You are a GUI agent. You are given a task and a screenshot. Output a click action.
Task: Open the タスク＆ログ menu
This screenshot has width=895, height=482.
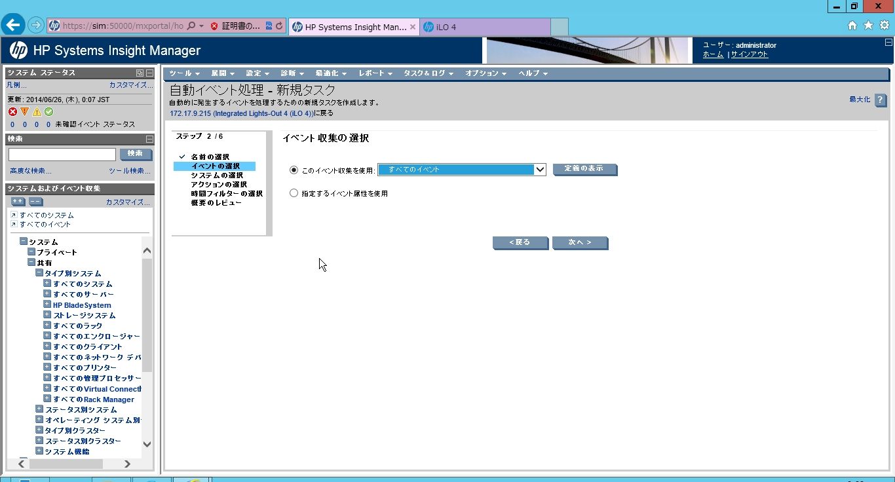click(428, 73)
